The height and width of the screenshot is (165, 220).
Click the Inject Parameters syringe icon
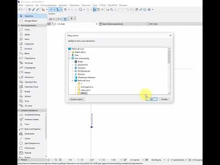click(x=38, y=10)
